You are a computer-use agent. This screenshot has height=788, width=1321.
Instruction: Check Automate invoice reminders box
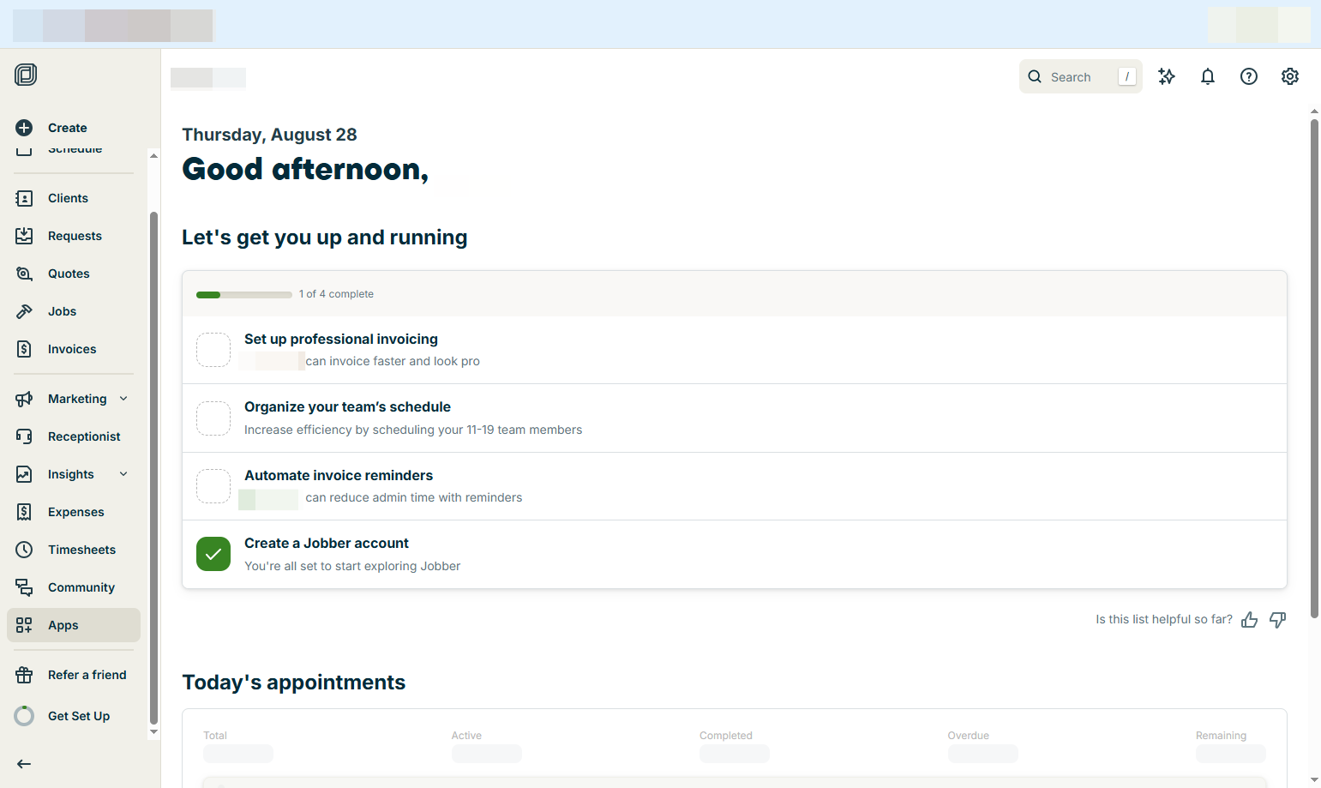point(213,486)
